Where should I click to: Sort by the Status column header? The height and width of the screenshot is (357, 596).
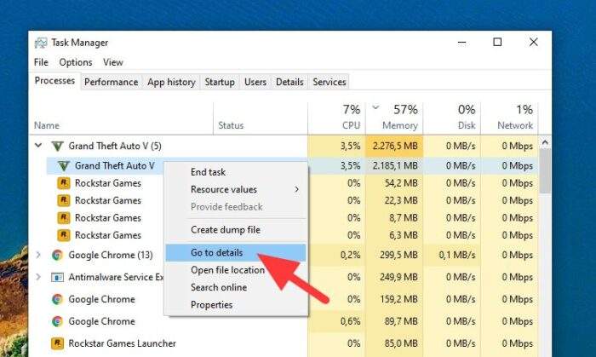coord(261,118)
